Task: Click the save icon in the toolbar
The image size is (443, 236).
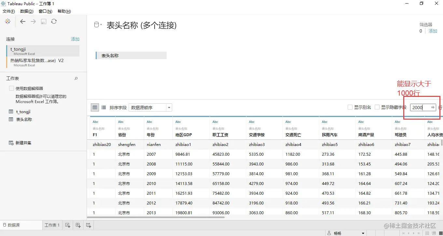Action: [43, 21]
